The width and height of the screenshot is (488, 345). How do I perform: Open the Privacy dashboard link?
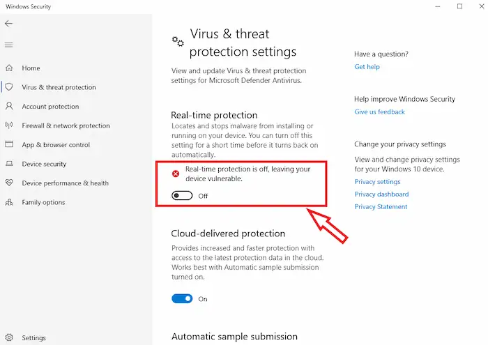click(381, 194)
